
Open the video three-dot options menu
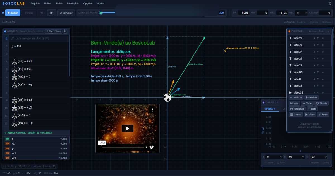(152, 110)
